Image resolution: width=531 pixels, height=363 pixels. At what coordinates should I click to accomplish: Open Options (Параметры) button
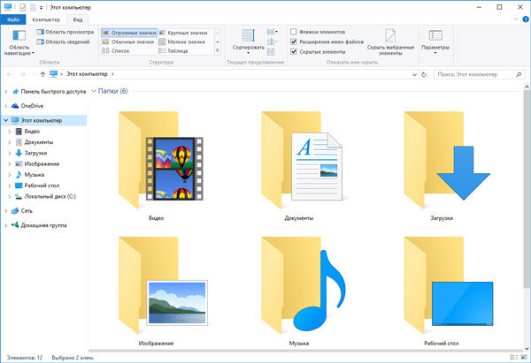[x=435, y=42]
